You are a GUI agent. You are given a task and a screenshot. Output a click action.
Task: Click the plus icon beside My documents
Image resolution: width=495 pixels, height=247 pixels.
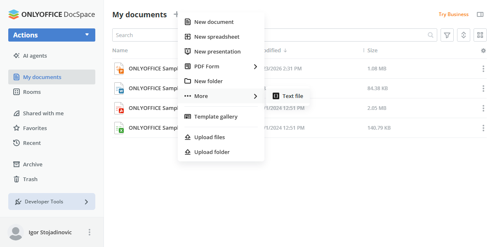point(176,14)
